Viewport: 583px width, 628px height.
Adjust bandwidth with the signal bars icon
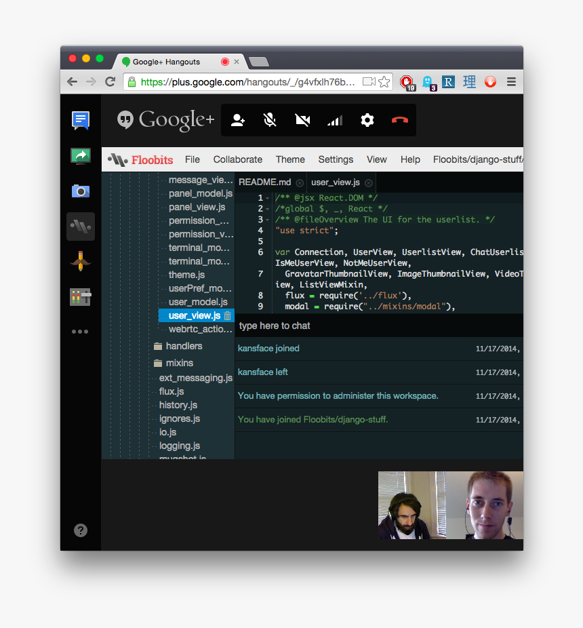[x=335, y=120]
